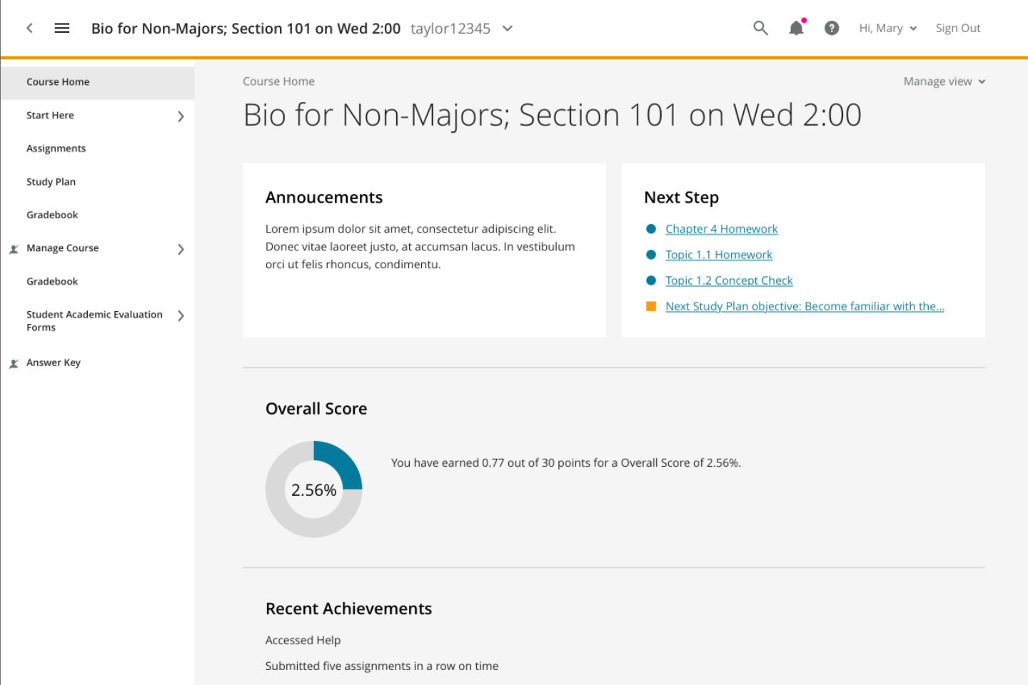Open the hamburger menu icon
1028x685 pixels.
coord(62,28)
